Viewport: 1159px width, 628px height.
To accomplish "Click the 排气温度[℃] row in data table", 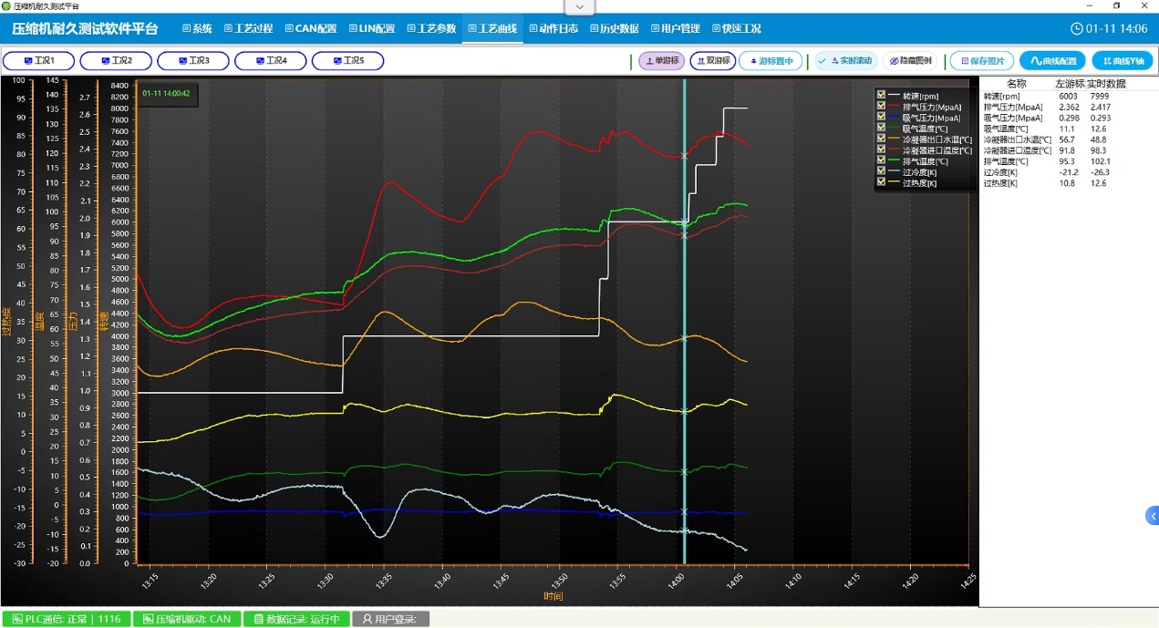I will click(x=1067, y=161).
